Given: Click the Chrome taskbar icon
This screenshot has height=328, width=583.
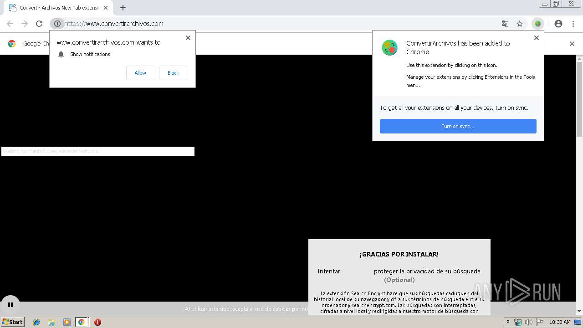Looking at the screenshot, I should [82, 322].
